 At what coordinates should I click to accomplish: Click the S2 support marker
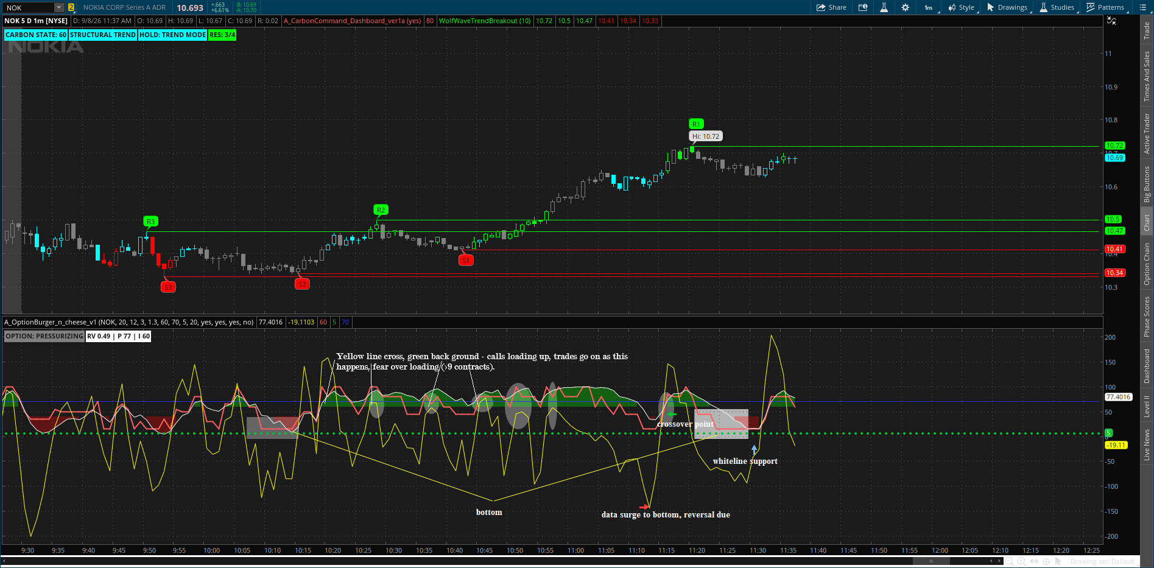302,284
